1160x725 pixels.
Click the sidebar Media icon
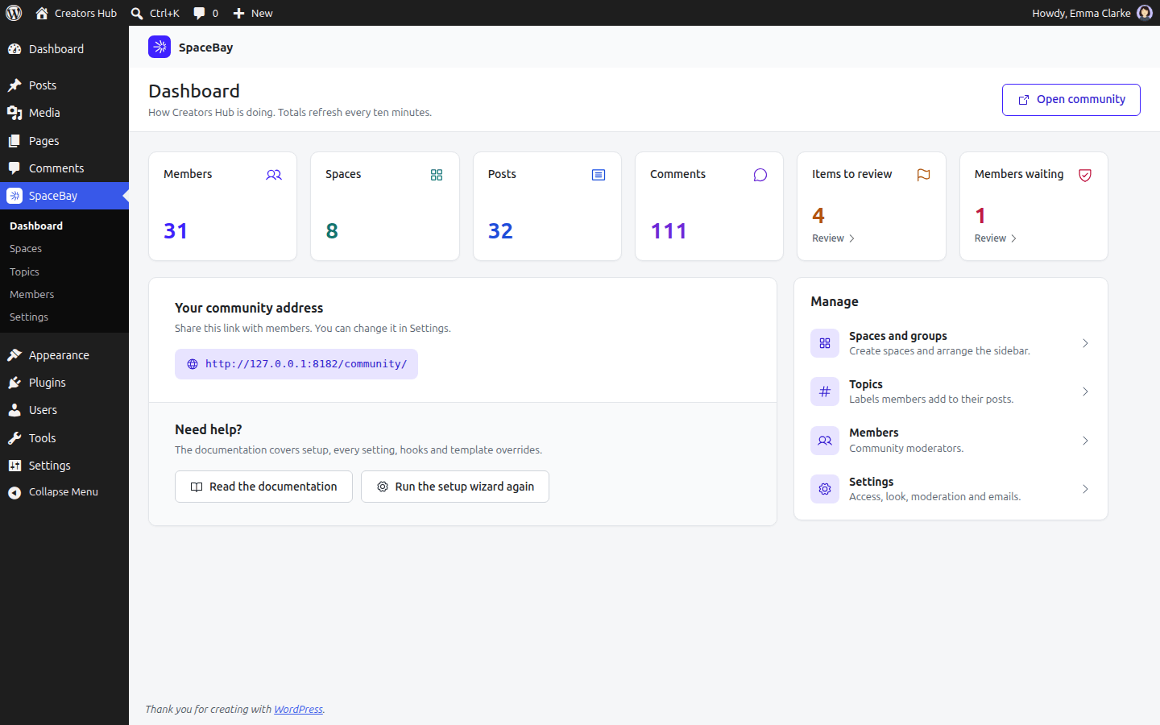14,113
